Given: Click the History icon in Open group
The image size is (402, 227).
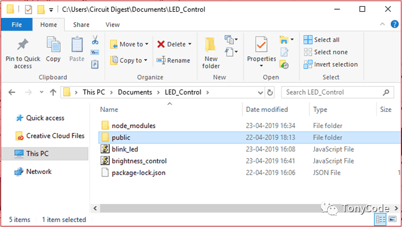Looking at the screenshot, I should pyautogui.click(x=284, y=64).
